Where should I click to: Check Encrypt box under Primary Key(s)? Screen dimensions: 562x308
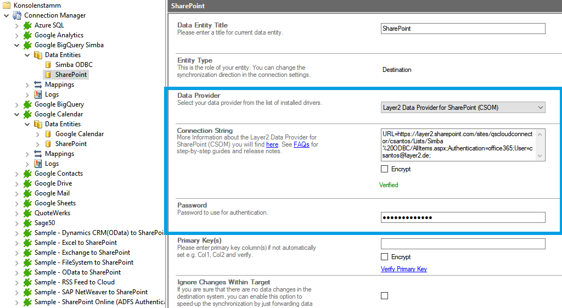384,257
